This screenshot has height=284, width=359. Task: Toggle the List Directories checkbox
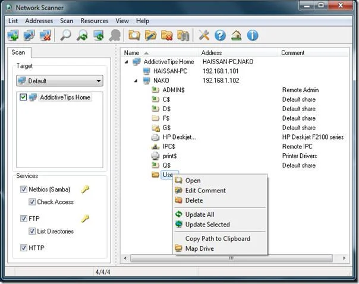click(32, 231)
